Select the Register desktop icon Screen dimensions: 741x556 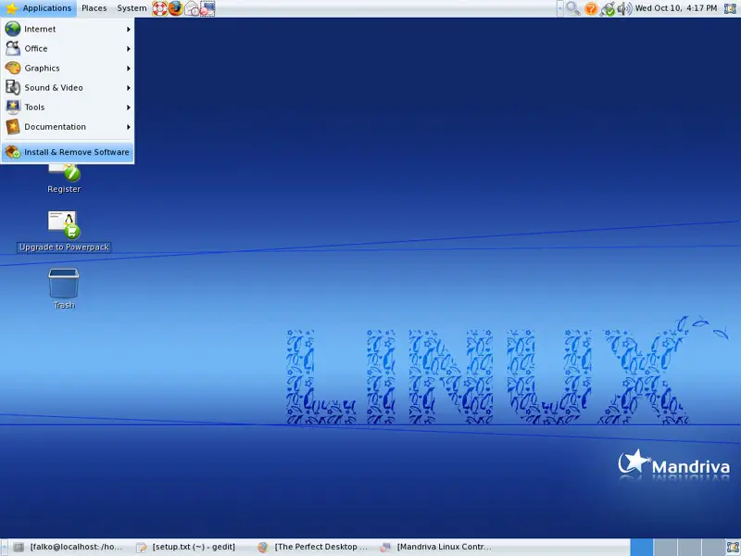[64, 179]
